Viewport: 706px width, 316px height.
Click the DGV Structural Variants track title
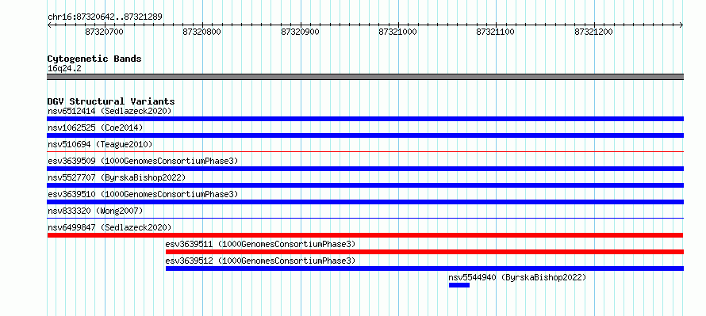click(x=111, y=101)
